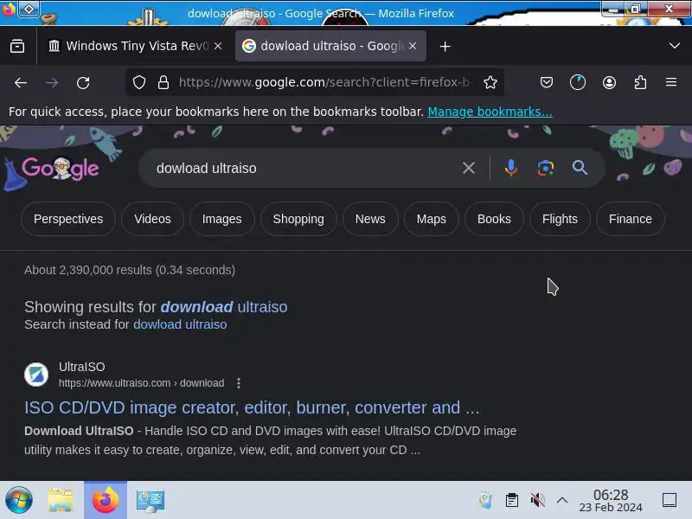Follow the corrected 'download ultraiso' link
692x519 pixels.
coord(224,307)
